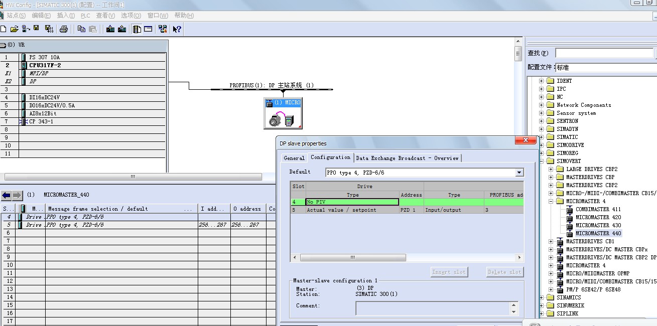
Task: Click the Insert slot button
Action: [x=449, y=272]
